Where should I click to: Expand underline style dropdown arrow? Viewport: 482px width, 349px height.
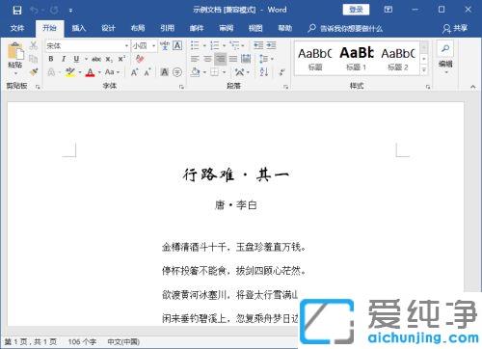tap(86, 59)
